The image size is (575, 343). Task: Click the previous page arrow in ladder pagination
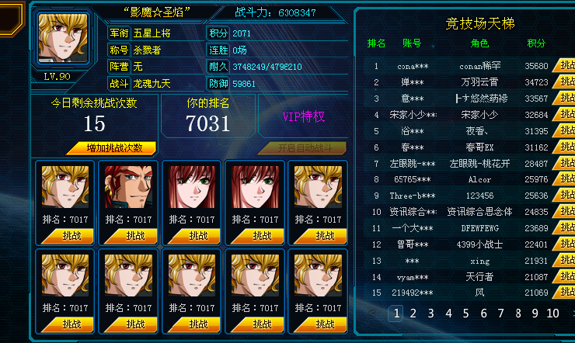click(372, 314)
